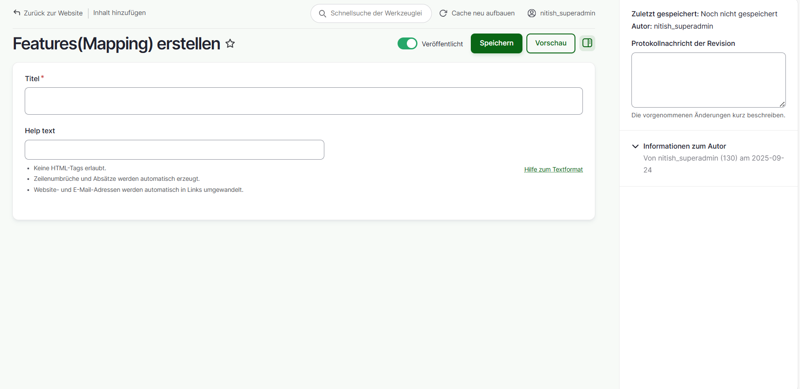Click the back arrow icon beside Zurück zur Website
This screenshot has height=389, width=800.
[x=17, y=13]
